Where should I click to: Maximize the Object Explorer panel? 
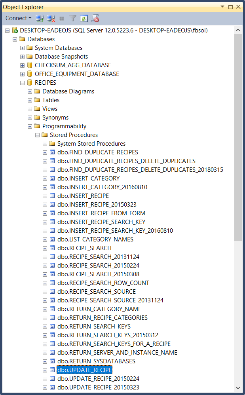tap(230, 7)
